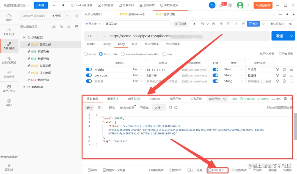Viewport: 297px width, 174px height.
Task: Click the download icon in project header
Action: pos(69,27)
